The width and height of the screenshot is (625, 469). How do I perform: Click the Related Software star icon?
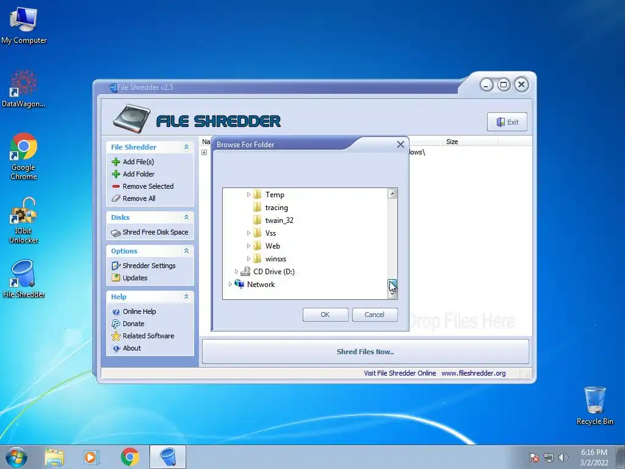(116, 336)
